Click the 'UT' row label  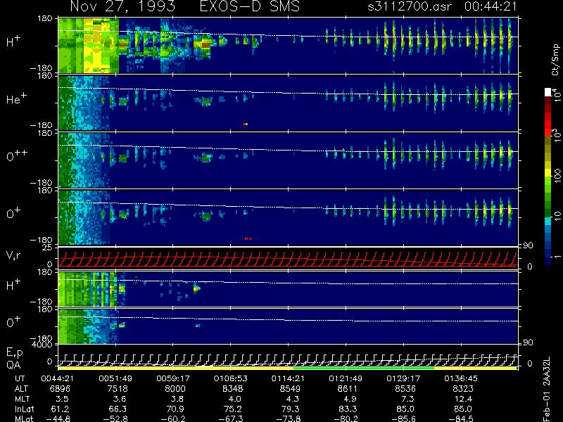click(20, 378)
